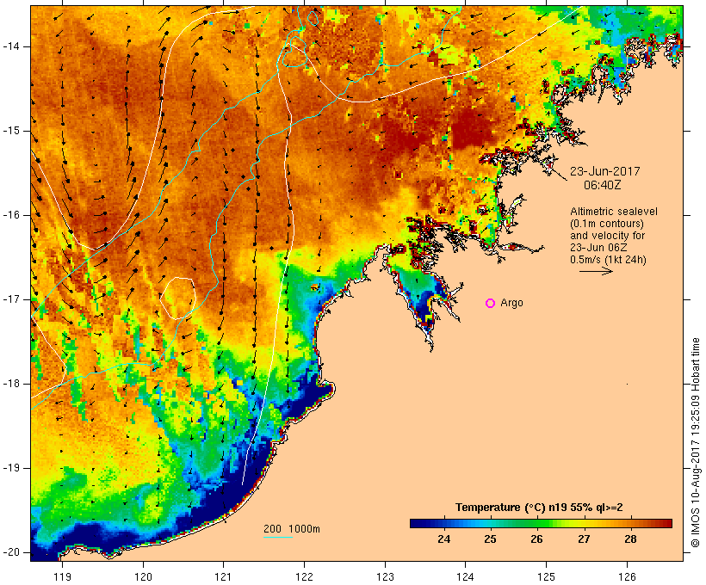The width and height of the screenshot is (706, 585).
Task: Click the '-19' latitude axis label
Action: point(11,468)
